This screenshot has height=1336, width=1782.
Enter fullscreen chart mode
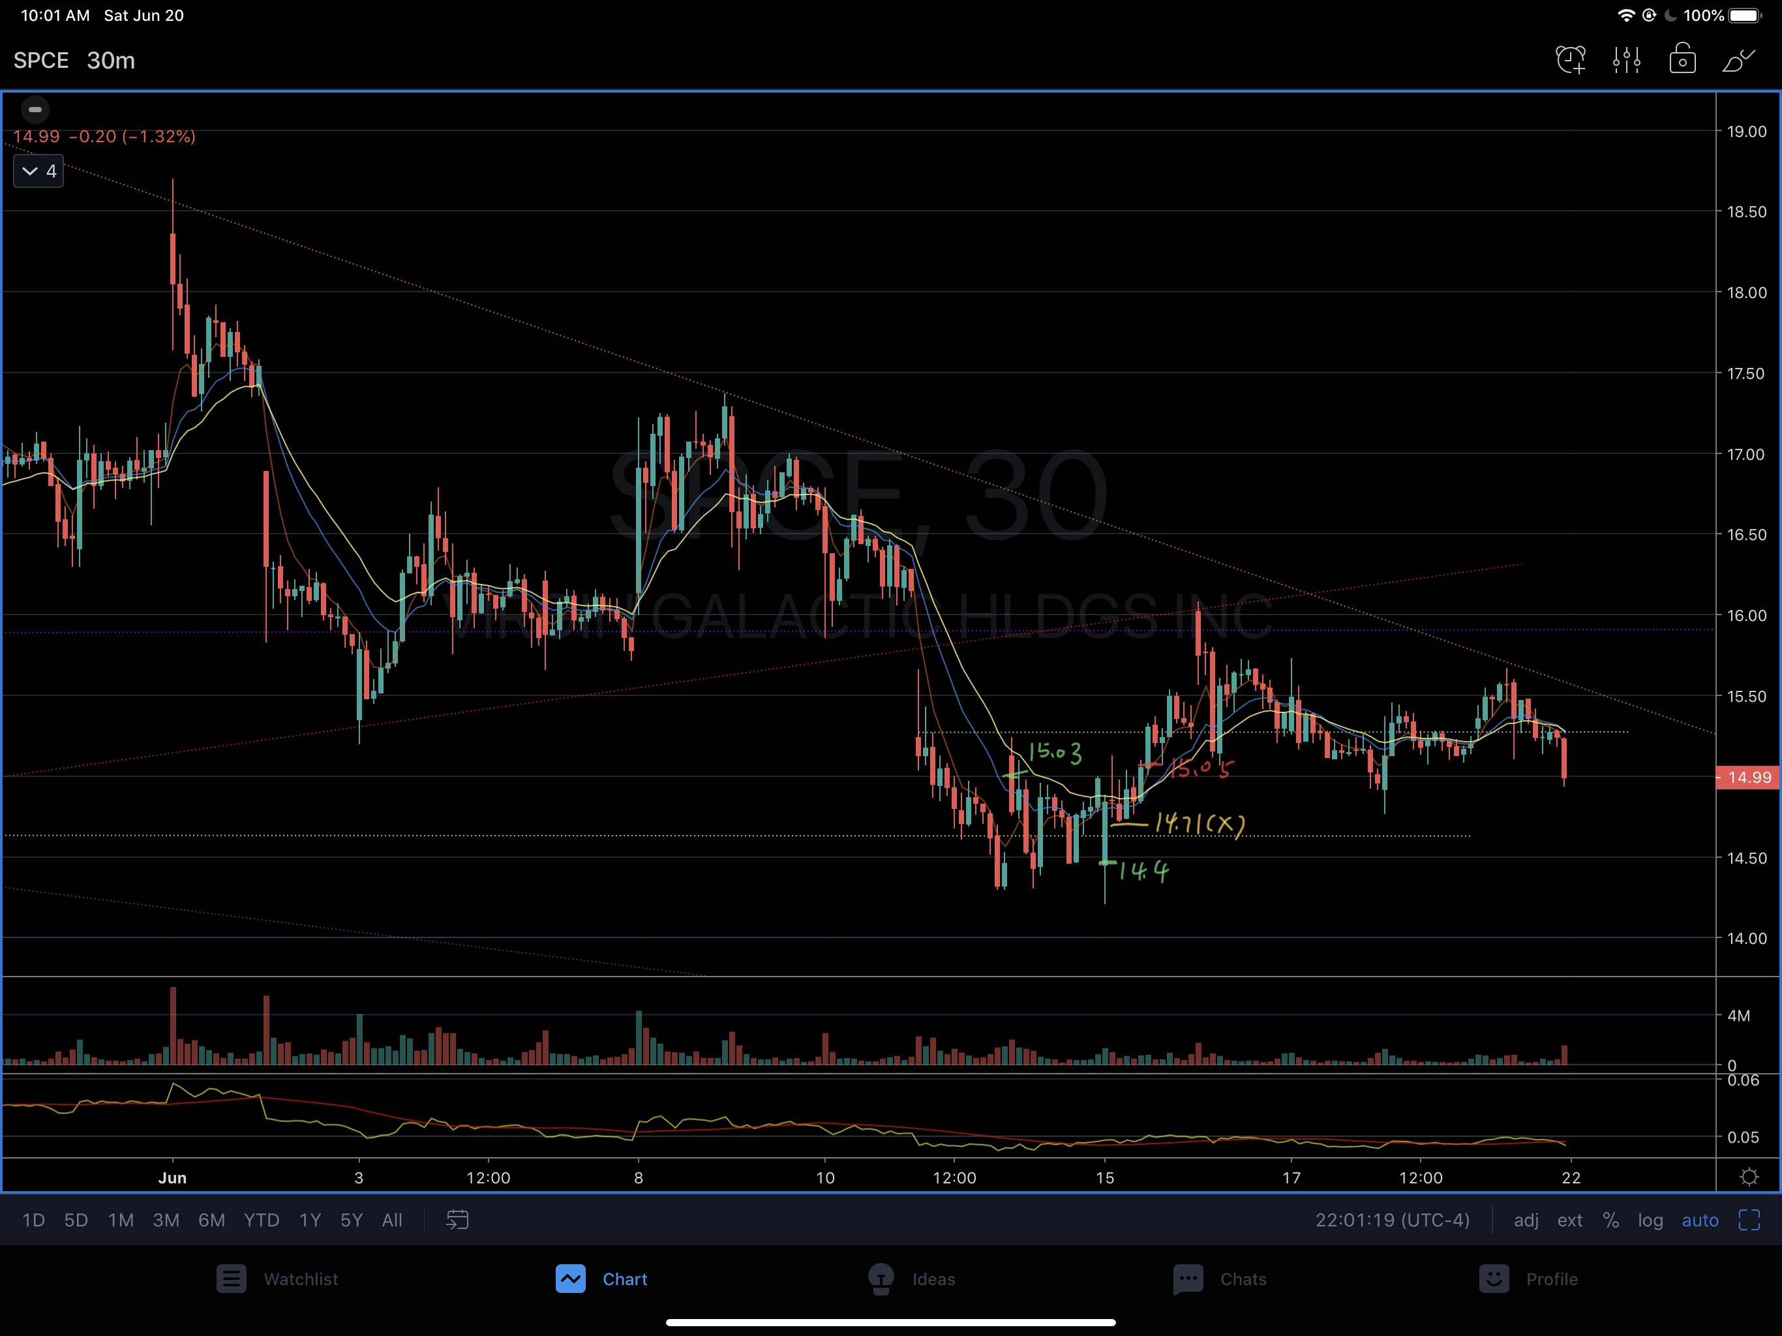(x=1749, y=1220)
